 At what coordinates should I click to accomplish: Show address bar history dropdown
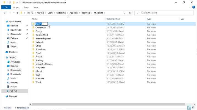pyautogui.click(x=124, y=13)
